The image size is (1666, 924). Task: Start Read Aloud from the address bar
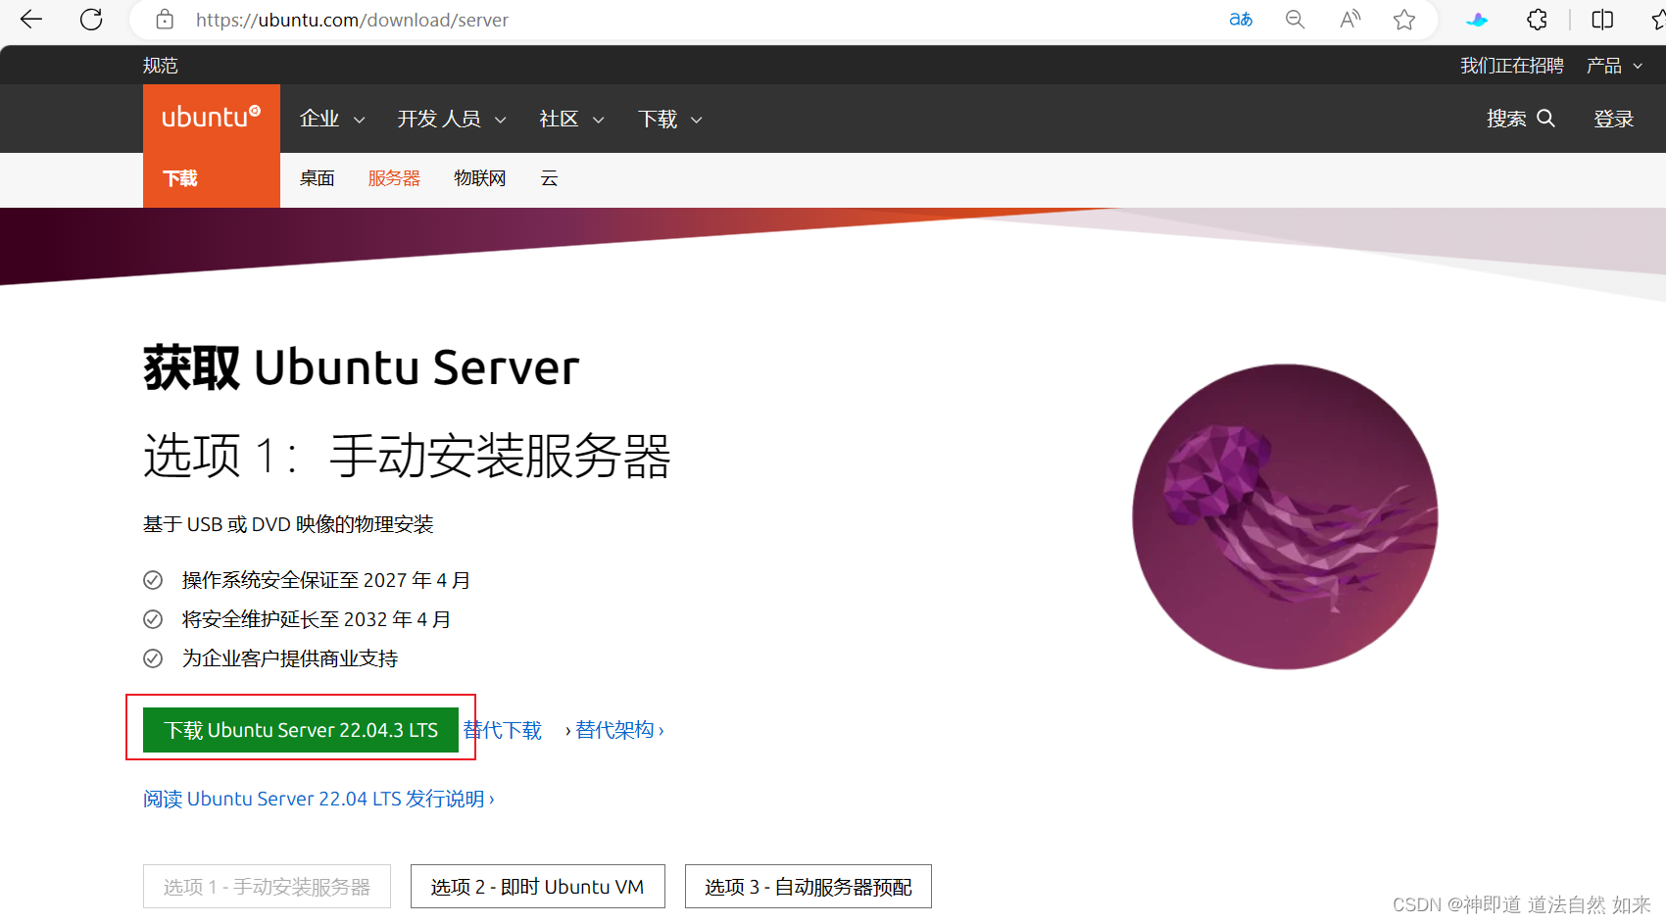[1349, 20]
